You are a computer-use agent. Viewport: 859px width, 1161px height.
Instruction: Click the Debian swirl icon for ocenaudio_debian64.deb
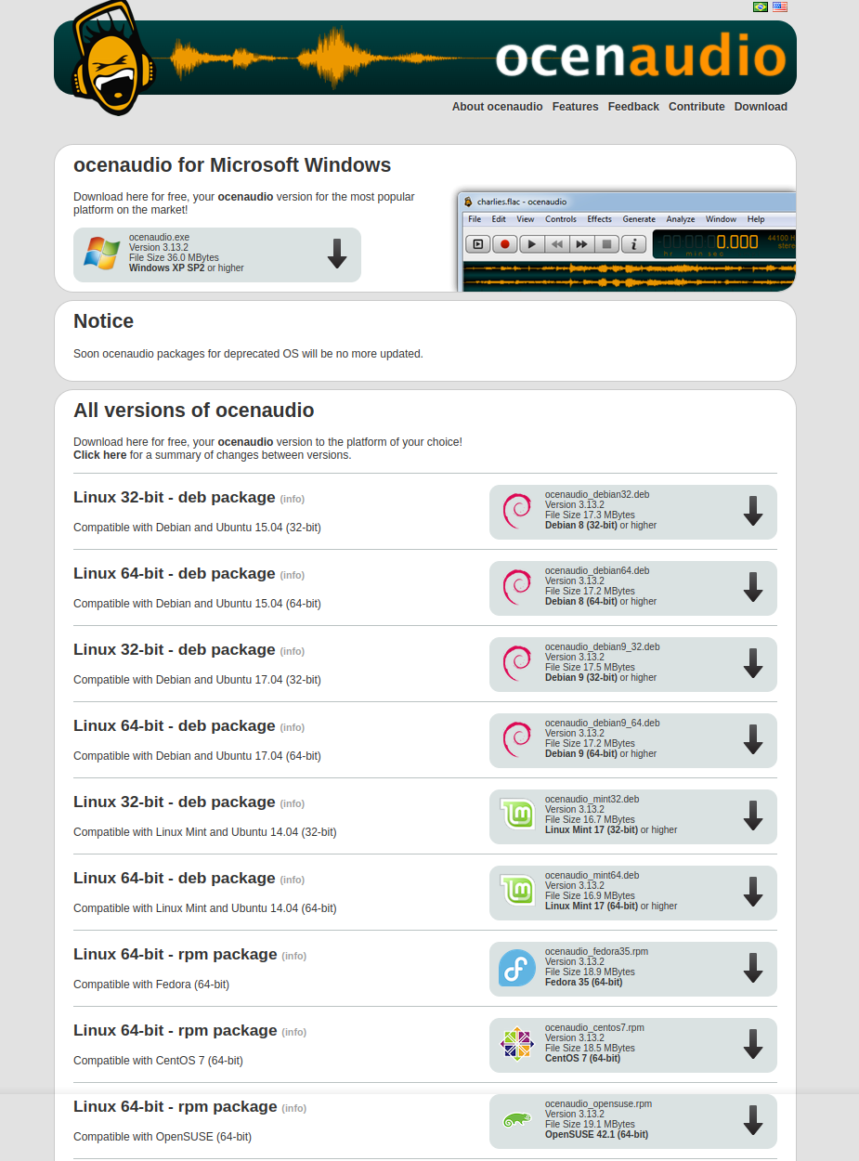(516, 588)
